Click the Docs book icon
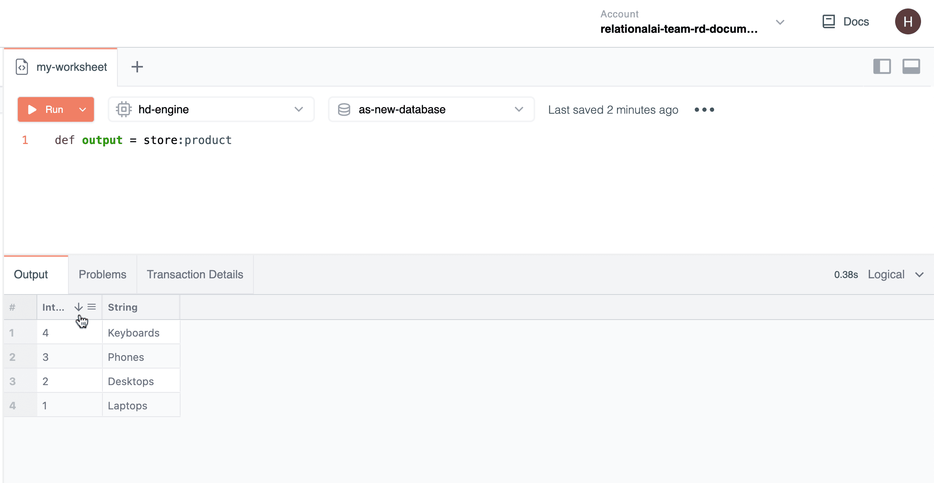934x483 pixels. point(828,21)
